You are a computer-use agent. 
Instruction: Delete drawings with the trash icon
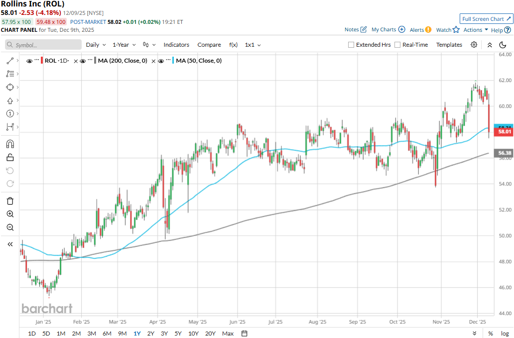pyautogui.click(x=10, y=201)
